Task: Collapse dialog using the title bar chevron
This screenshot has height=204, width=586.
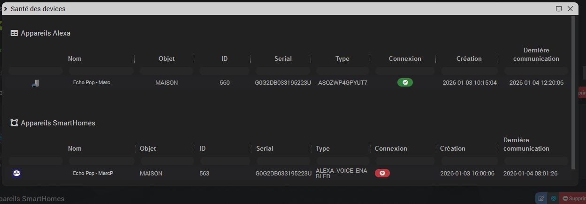Action: 5,8
